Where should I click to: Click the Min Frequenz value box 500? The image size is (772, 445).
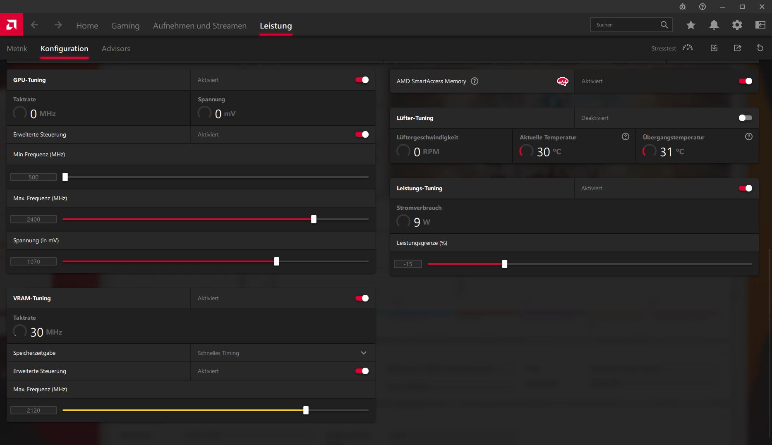coord(34,177)
